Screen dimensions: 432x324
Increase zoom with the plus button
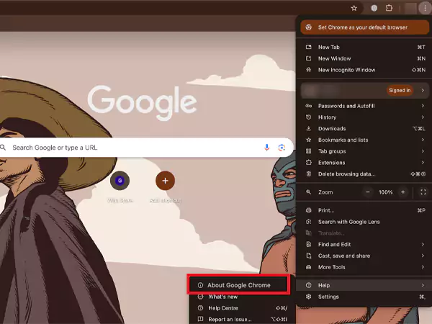click(402, 192)
